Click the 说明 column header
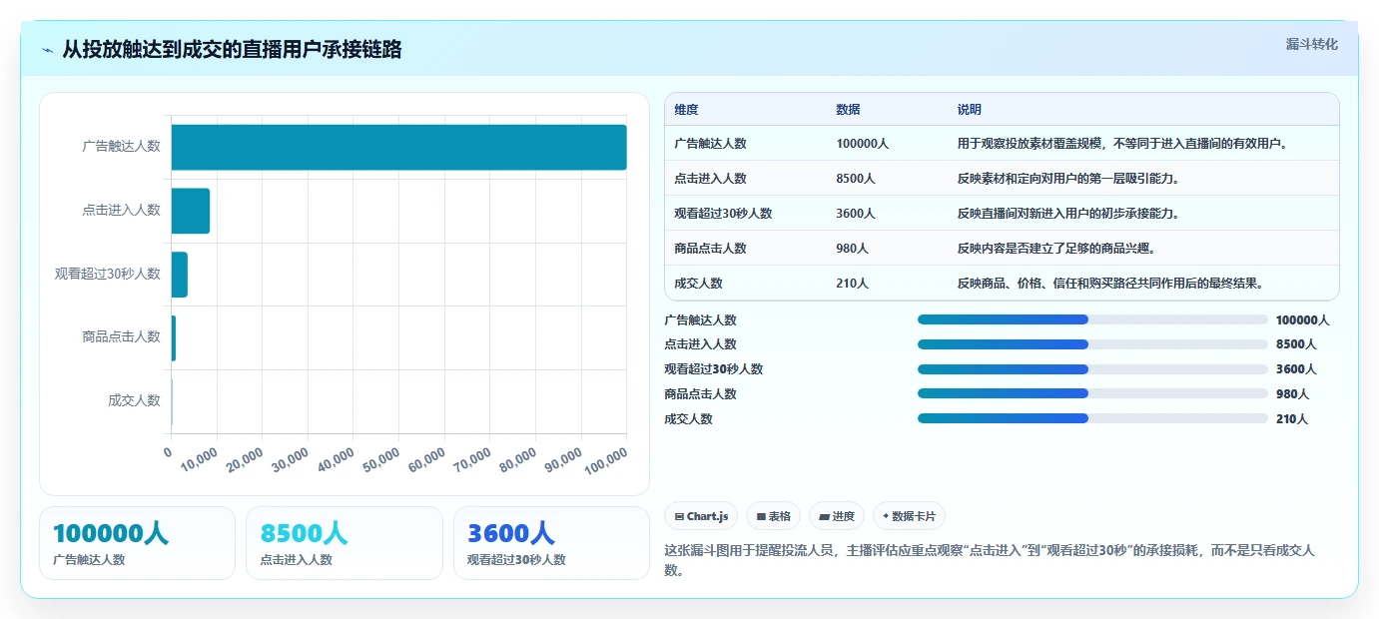Image resolution: width=1379 pixels, height=619 pixels. point(970,110)
